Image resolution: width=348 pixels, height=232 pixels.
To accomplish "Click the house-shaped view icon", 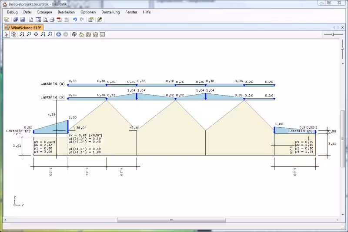I will point(81,34).
